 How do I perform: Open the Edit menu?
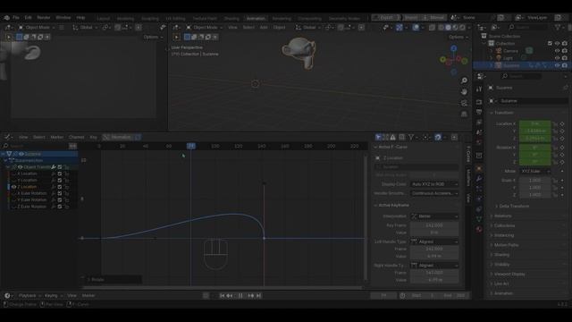[28, 18]
